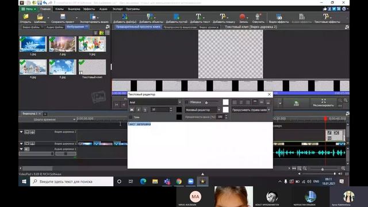Image resolution: width=368 pixels, height=207 pixels.
Task: Enable the Обводка outline checkbox
Action: (186, 102)
